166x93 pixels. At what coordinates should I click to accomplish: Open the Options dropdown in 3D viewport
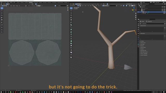point(135,4)
